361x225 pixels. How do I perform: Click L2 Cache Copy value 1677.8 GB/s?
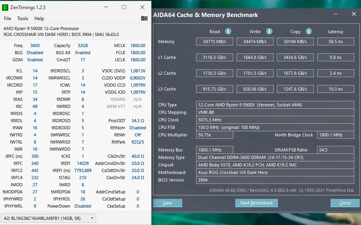click(x=295, y=73)
